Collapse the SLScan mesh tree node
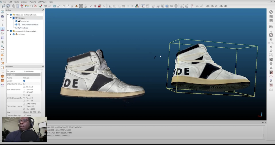The height and width of the screenshot is (145, 275). point(11,18)
